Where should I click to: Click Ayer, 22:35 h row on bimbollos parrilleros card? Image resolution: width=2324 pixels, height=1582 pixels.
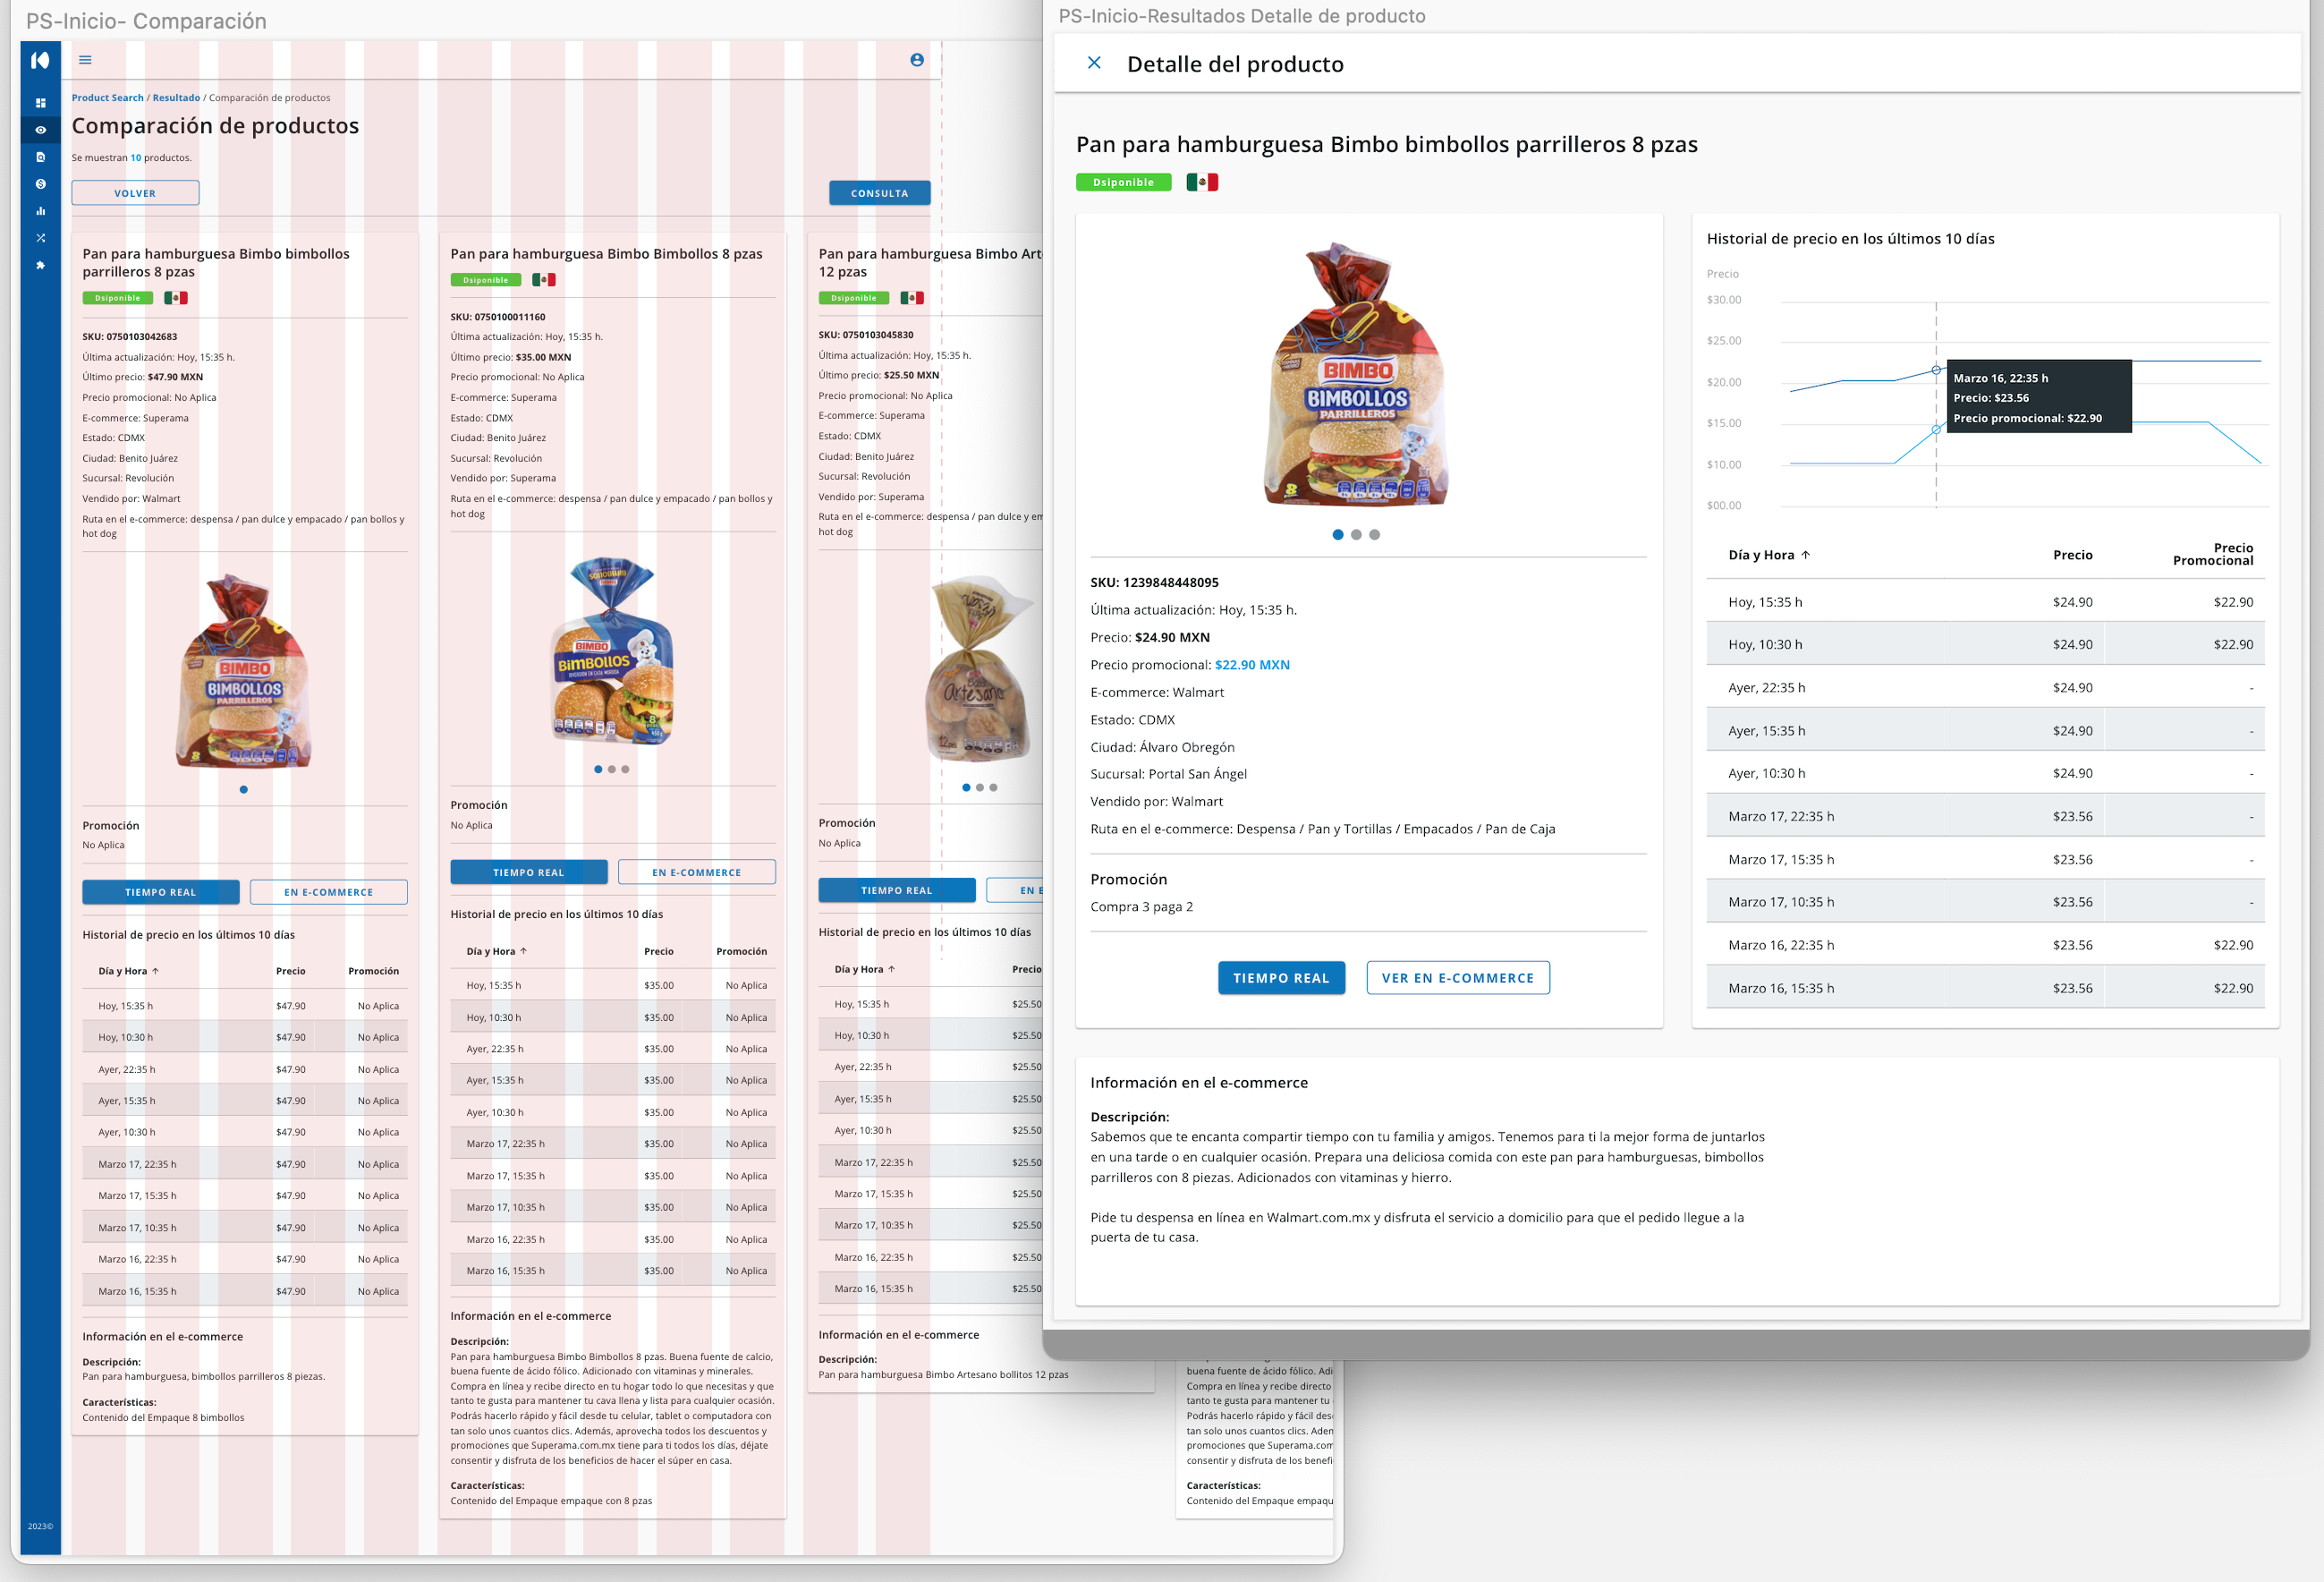[x=245, y=1069]
